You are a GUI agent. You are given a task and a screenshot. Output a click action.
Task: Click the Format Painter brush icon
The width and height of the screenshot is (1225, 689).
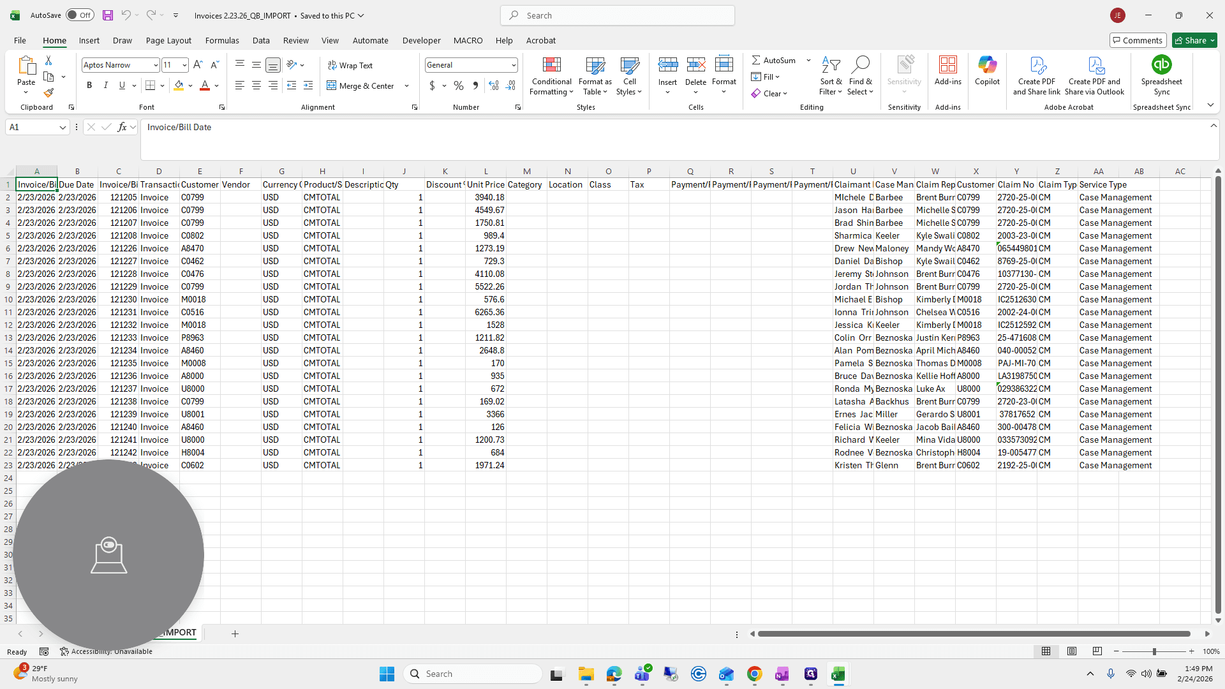(x=48, y=93)
